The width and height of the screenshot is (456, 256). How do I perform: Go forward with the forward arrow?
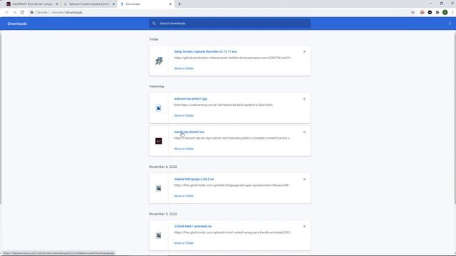[14, 13]
